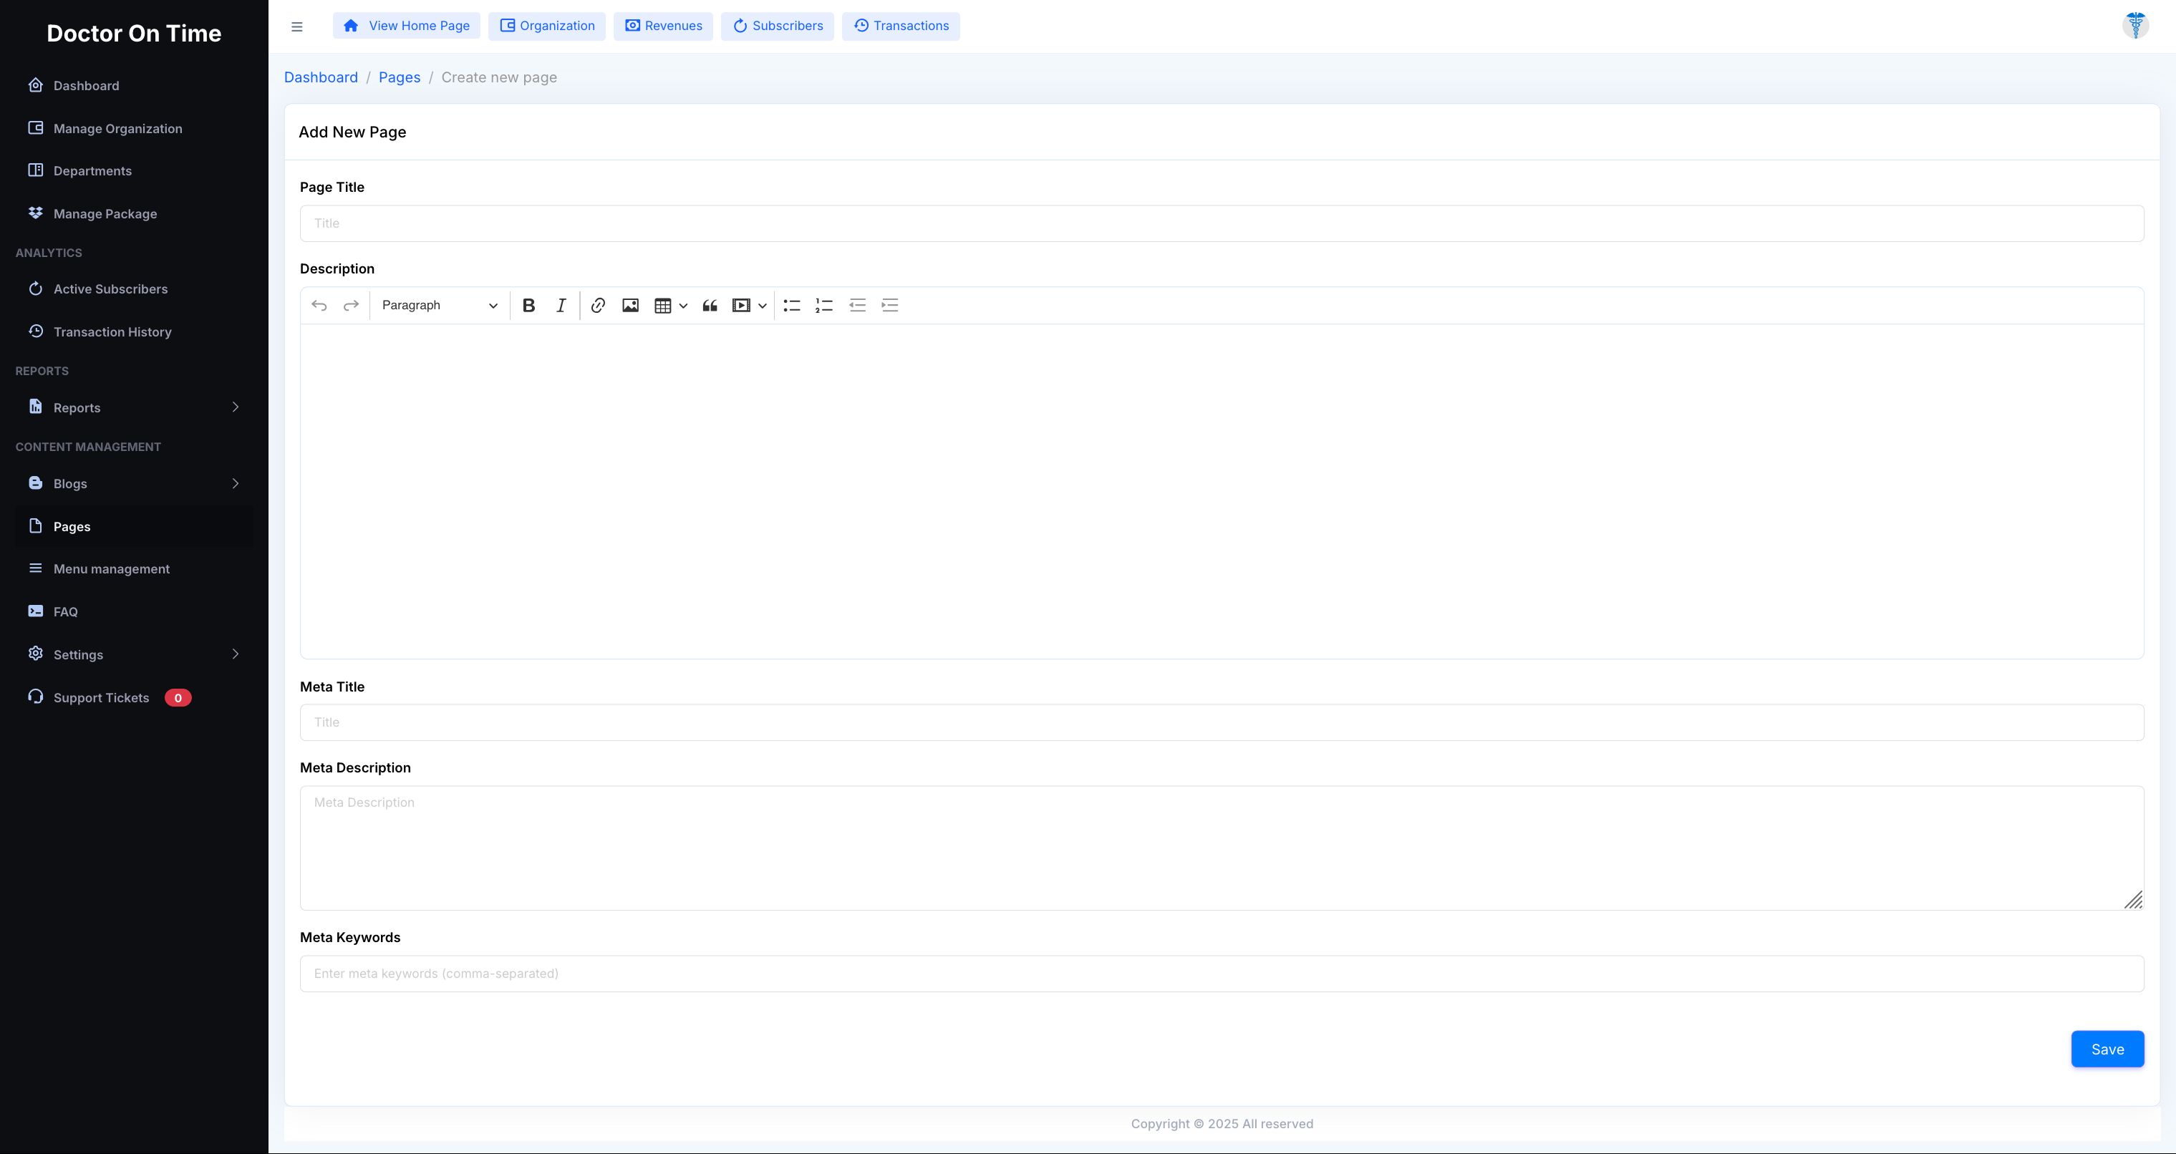The height and width of the screenshot is (1154, 2176).
Task: Click the Bold formatting icon
Action: point(529,306)
